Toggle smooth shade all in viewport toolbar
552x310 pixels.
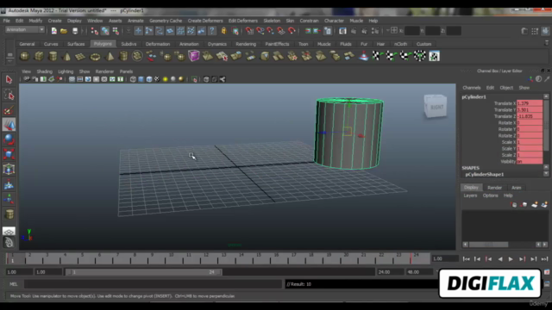pyautogui.click(x=141, y=79)
